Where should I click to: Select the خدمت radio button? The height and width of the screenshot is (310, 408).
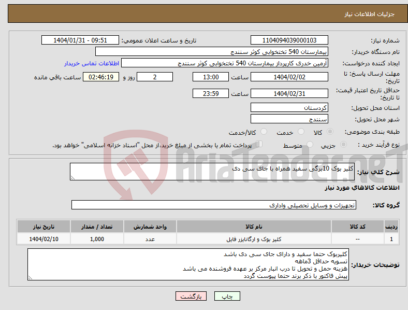301,132
